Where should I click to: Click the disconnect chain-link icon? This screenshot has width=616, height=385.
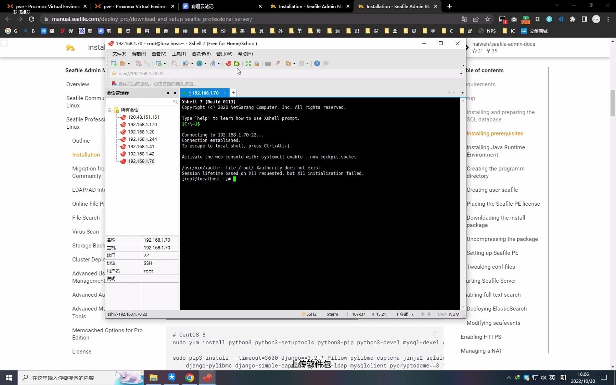coord(147,63)
